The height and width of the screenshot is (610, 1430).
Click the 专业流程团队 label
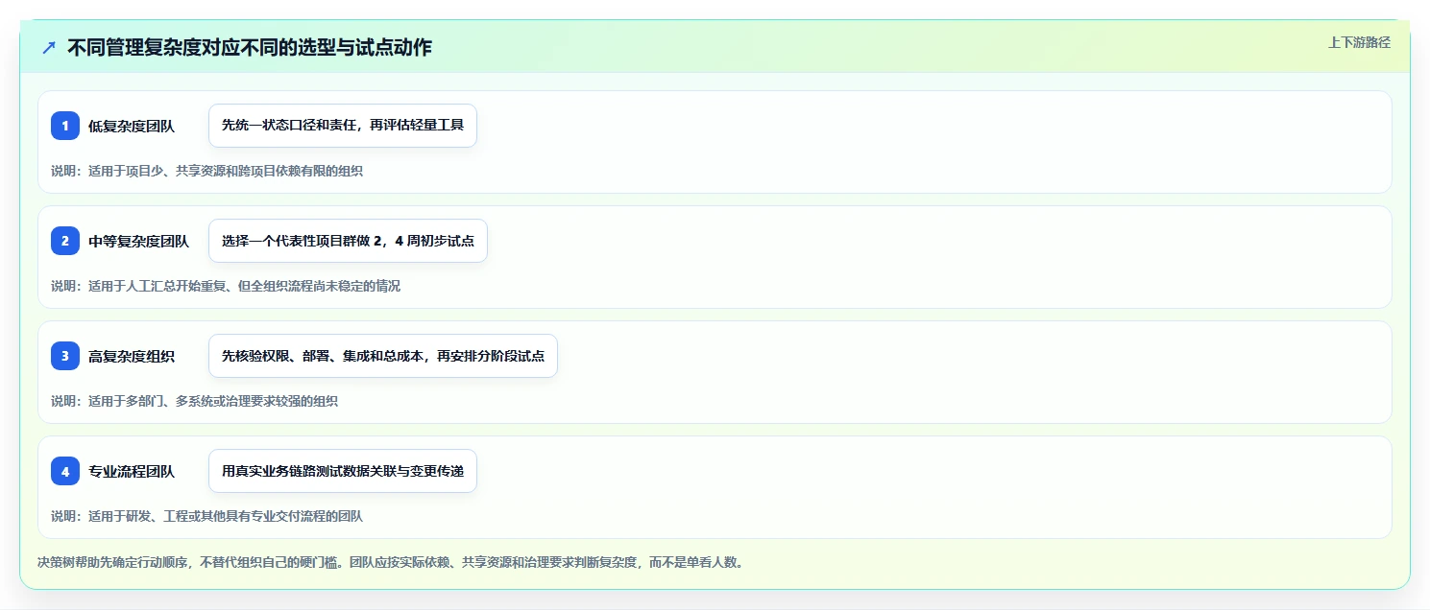click(132, 471)
